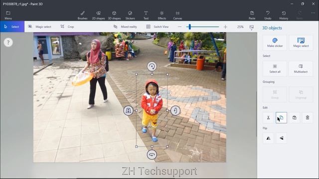Click bottom-right selection resize handle
This screenshot has height=179, width=319.
click(x=167, y=147)
